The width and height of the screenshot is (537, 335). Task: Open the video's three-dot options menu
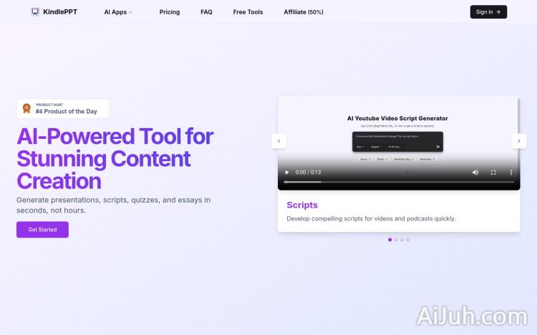coord(511,173)
